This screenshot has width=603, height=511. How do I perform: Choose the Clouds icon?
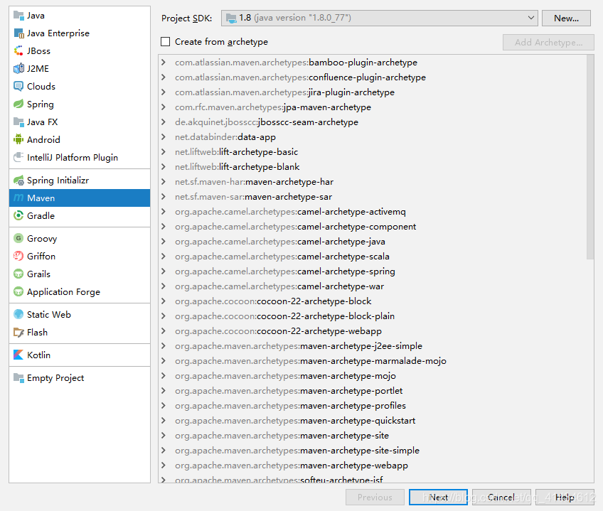18,86
